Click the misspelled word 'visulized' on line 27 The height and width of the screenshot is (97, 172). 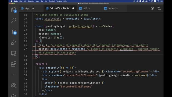coord(126,49)
